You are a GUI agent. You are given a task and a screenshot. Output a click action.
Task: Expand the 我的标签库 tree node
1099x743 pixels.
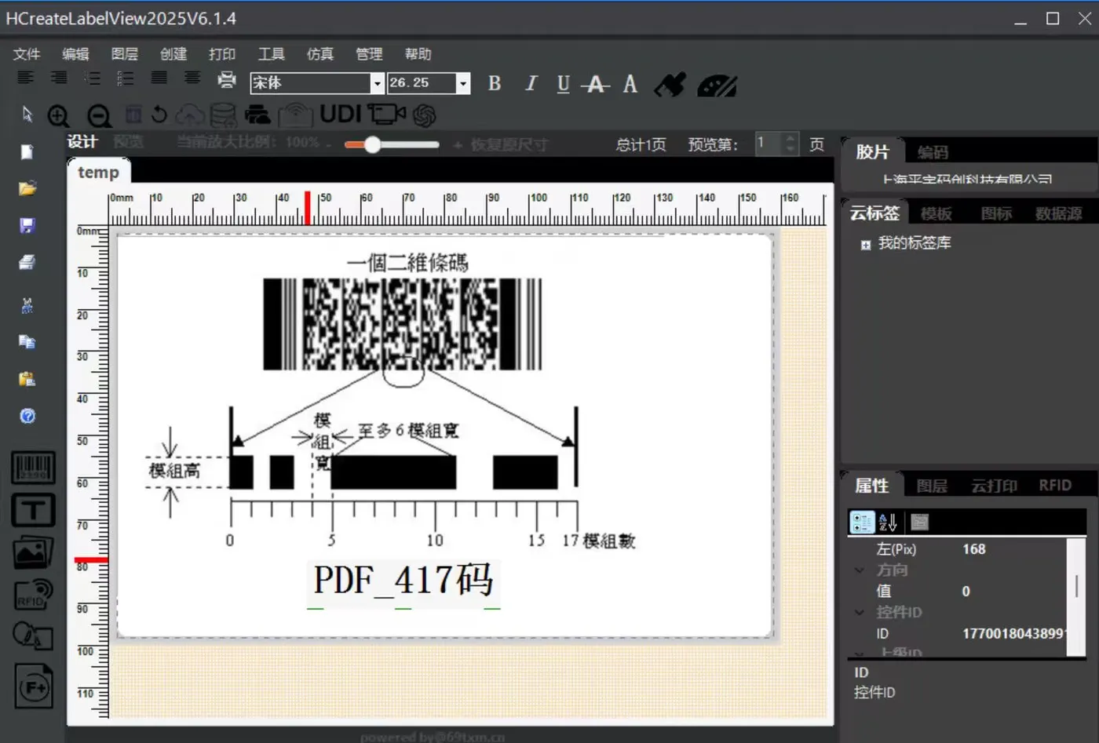(x=865, y=245)
